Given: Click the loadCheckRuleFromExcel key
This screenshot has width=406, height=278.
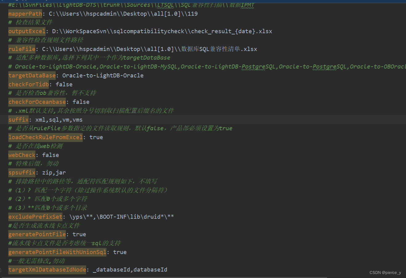Looking at the screenshot, I should click(x=45, y=137).
